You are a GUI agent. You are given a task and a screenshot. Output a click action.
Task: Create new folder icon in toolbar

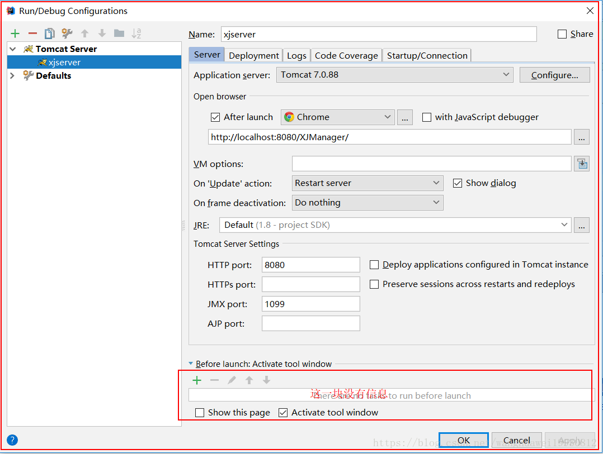[x=119, y=34]
